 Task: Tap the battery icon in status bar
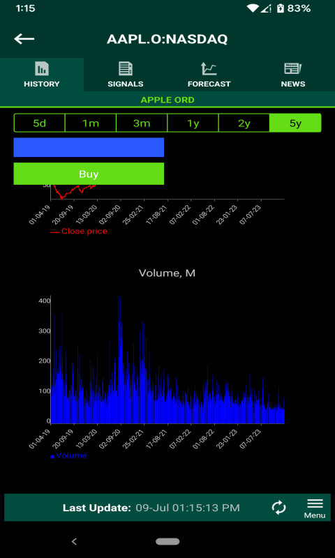(x=281, y=8)
